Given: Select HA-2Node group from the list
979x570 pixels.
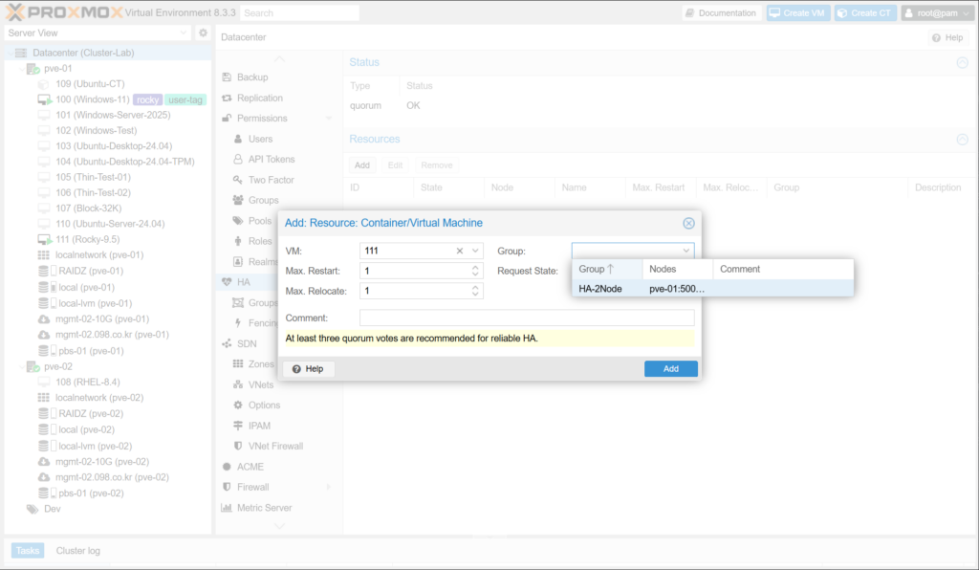Looking at the screenshot, I should [600, 288].
